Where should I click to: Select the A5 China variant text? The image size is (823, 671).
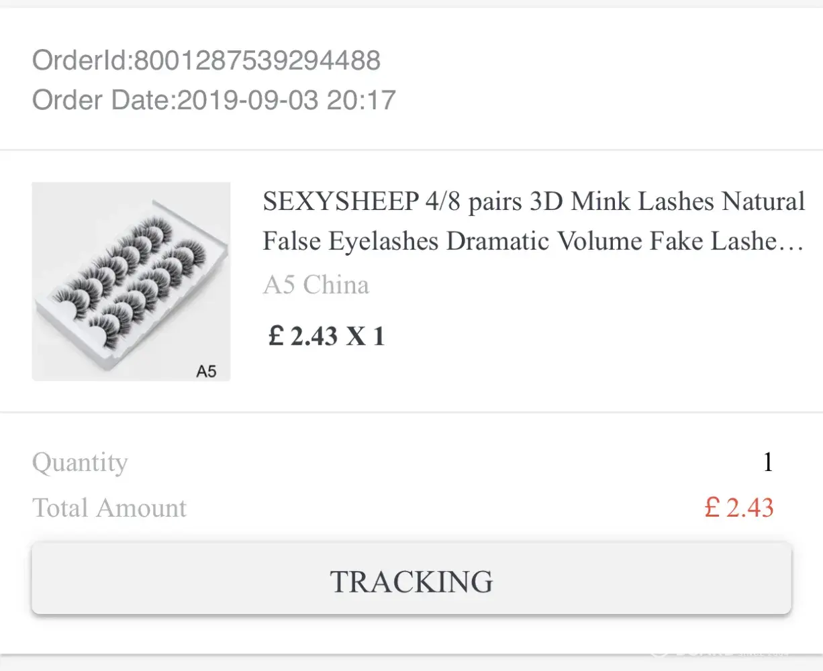pos(316,285)
